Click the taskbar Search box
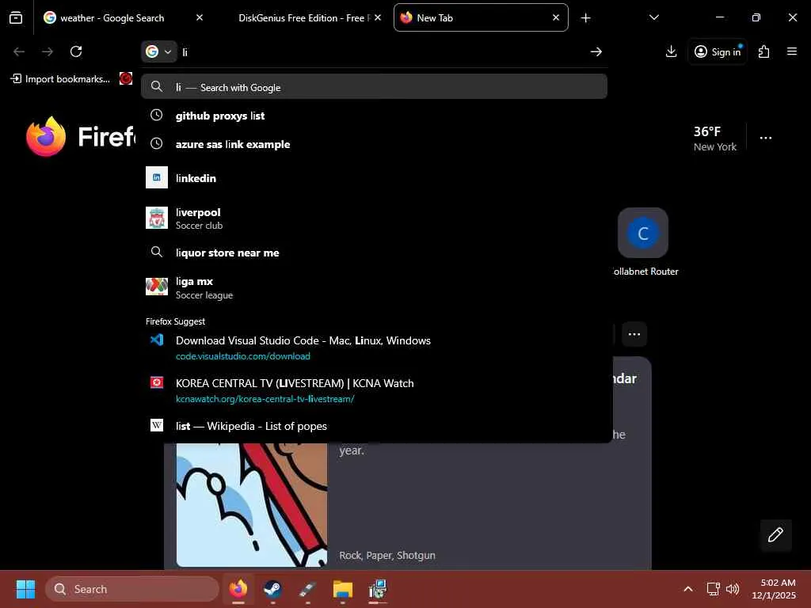 click(132, 589)
